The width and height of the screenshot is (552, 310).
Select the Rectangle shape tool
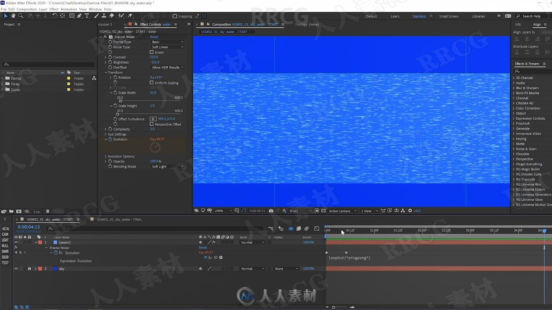coord(72,16)
